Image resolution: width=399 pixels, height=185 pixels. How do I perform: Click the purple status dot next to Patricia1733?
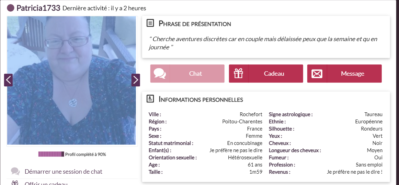click(10, 8)
